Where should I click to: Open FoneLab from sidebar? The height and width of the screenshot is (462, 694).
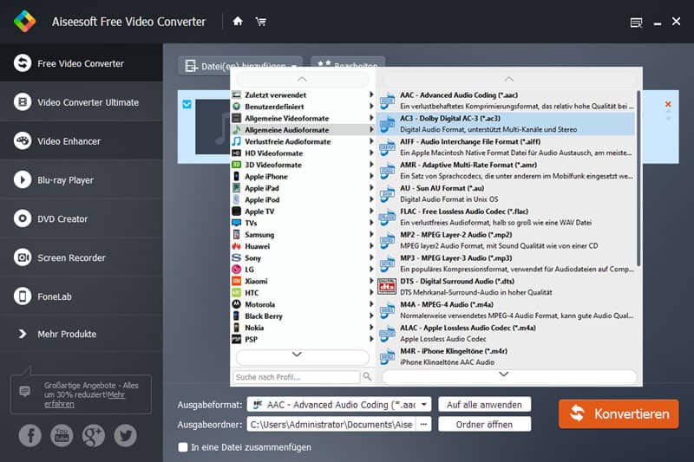81,296
